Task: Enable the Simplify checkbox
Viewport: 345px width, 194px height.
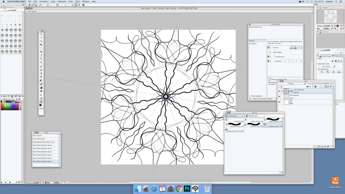Action: tap(274, 61)
